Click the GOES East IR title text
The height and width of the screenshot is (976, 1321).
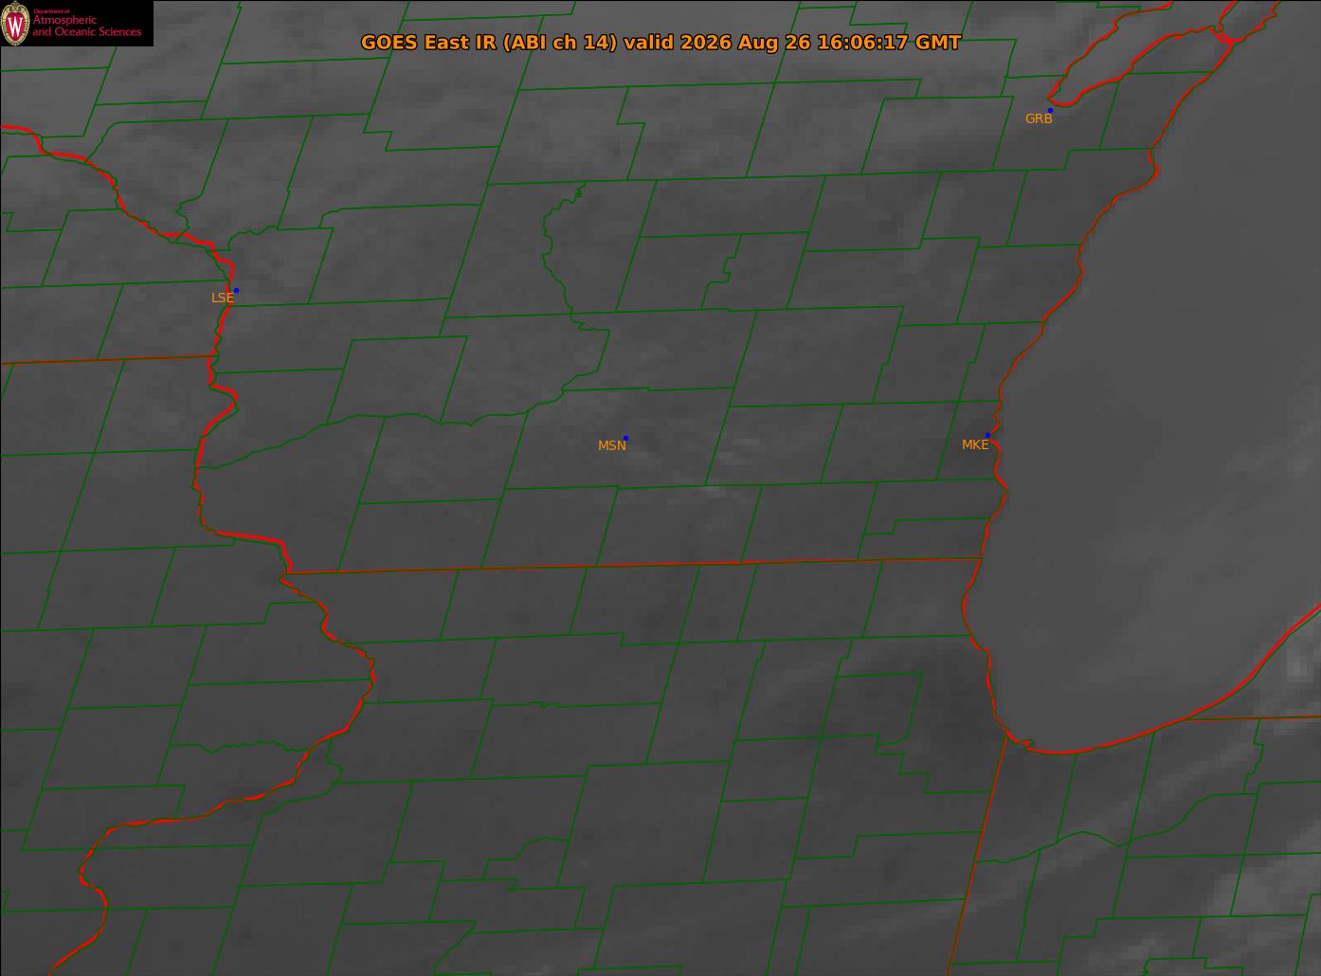[660, 43]
